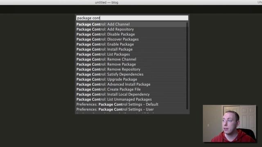Screen dimensions: 262x147
Task: Open Preferences: Package Control Settings – Default
Action: (131, 105)
